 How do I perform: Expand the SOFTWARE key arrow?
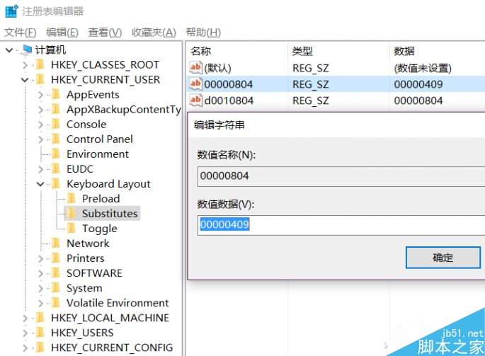tap(40, 273)
